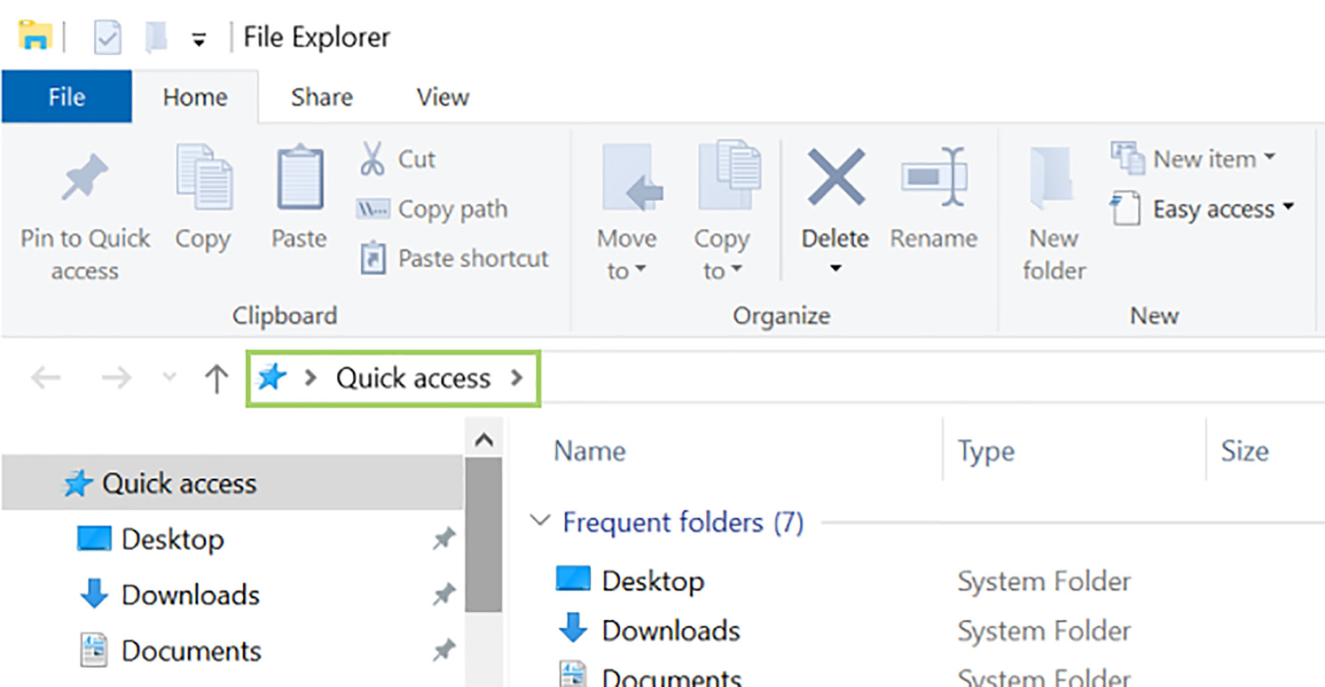The height and width of the screenshot is (687, 1325).
Task: Click the Paste shortcut icon
Action: coord(373,258)
